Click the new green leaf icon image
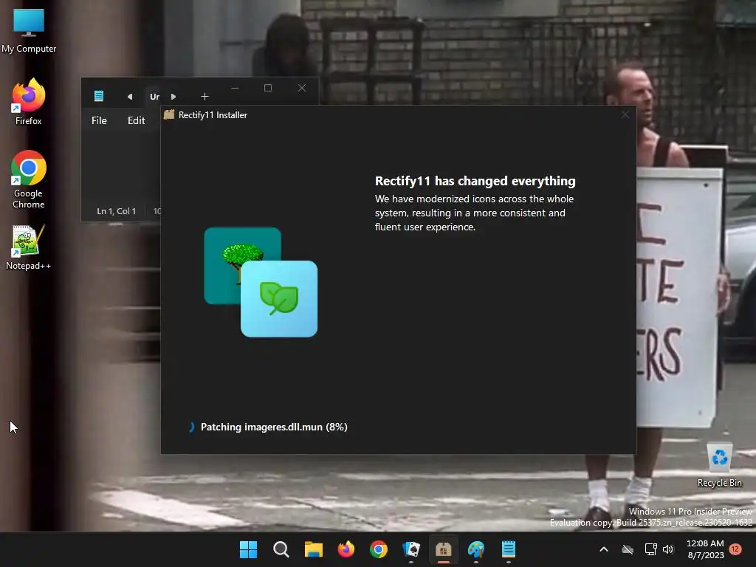The height and width of the screenshot is (567, 756). [279, 299]
